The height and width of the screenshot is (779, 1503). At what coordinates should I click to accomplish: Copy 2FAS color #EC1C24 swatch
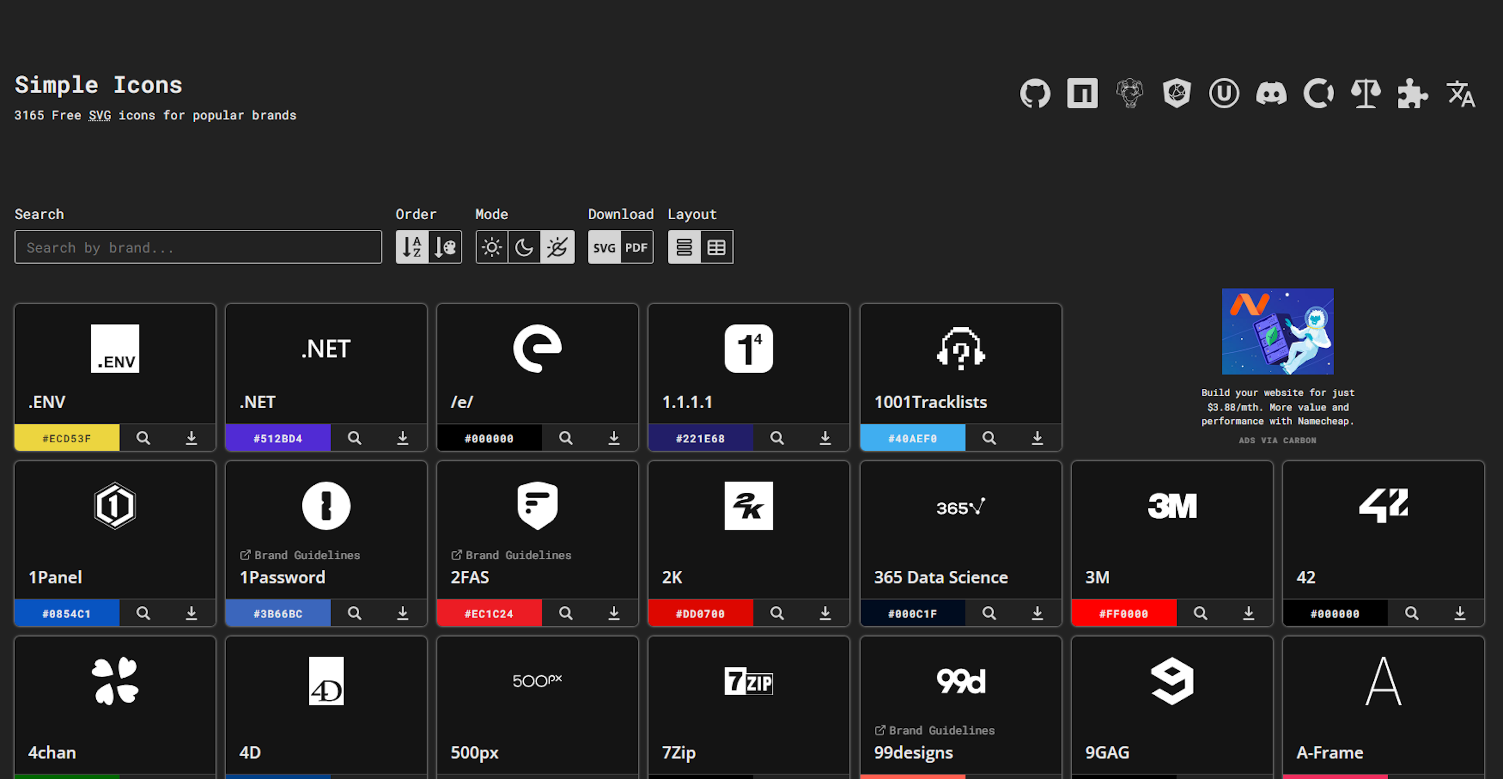pos(489,613)
